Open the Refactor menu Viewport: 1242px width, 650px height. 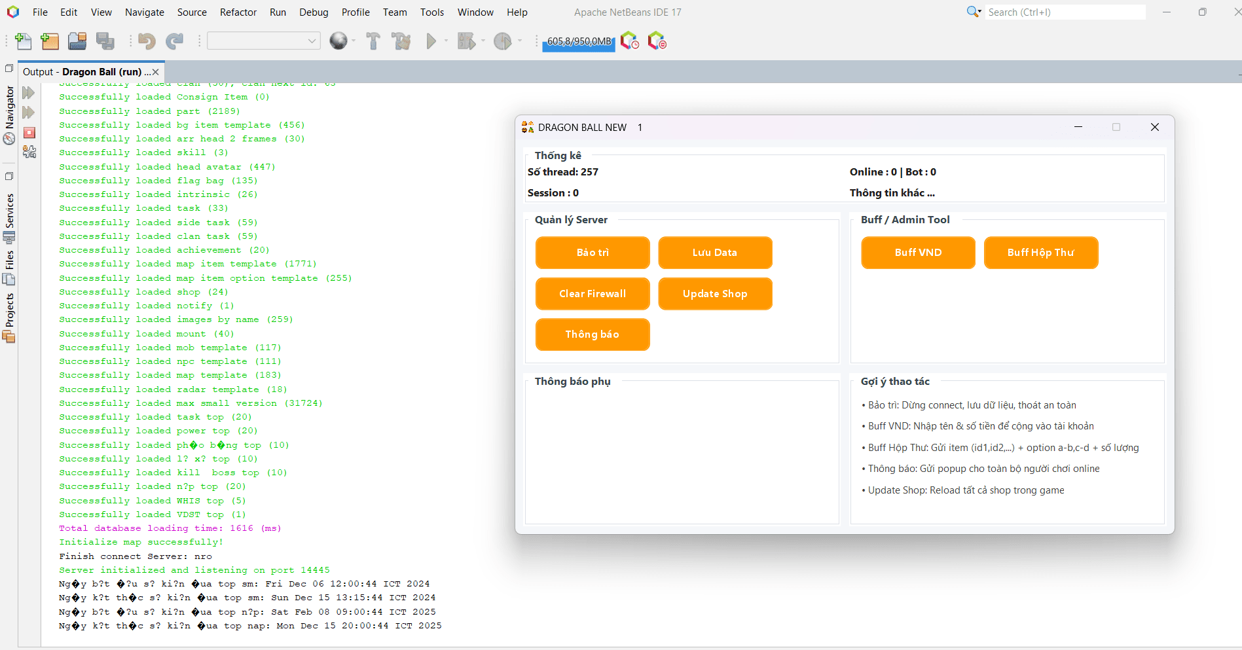click(238, 12)
